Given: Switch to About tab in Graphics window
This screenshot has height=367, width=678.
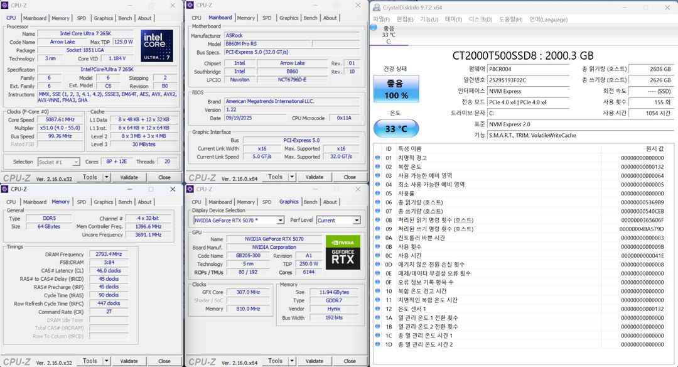Looking at the screenshot, I should pos(330,202).
